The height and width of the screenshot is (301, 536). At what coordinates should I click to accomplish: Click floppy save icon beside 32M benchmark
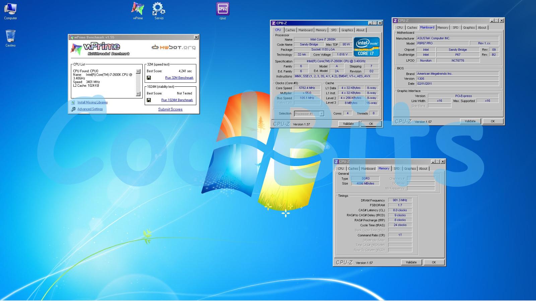click(x=149, y=78)
